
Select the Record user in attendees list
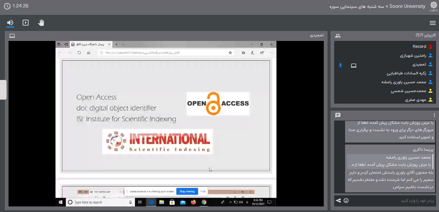385,47
